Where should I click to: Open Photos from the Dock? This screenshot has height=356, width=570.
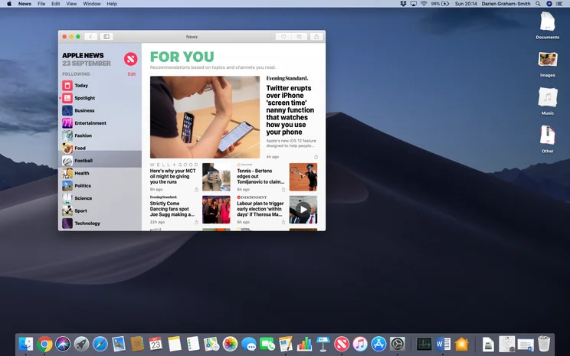230,344
